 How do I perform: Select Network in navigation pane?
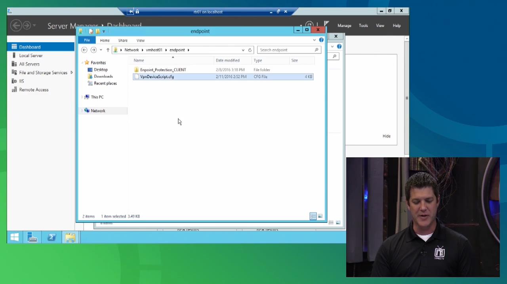pos(98,111)
